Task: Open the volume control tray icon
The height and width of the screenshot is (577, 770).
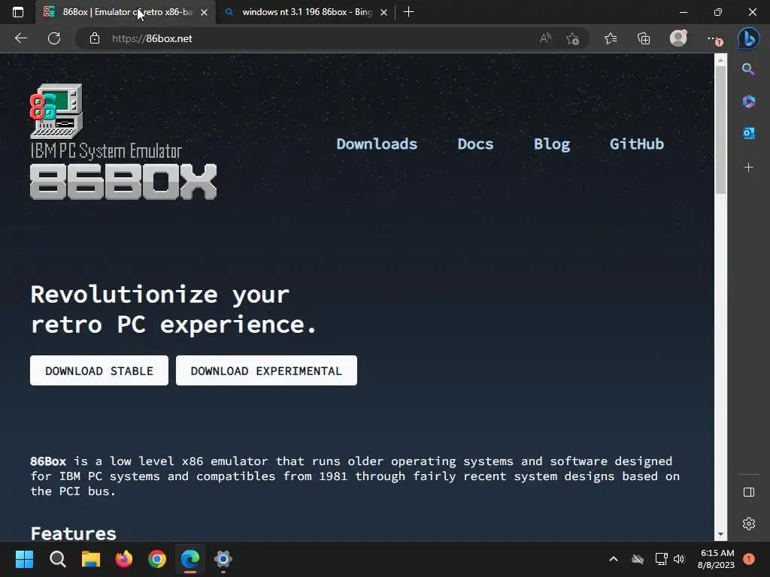Action: pyautogui.click(x=679, y=559)
